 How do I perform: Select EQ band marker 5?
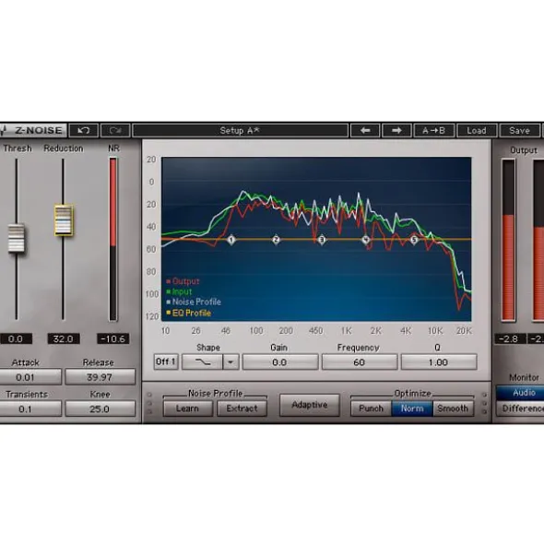tap(414, 240)
